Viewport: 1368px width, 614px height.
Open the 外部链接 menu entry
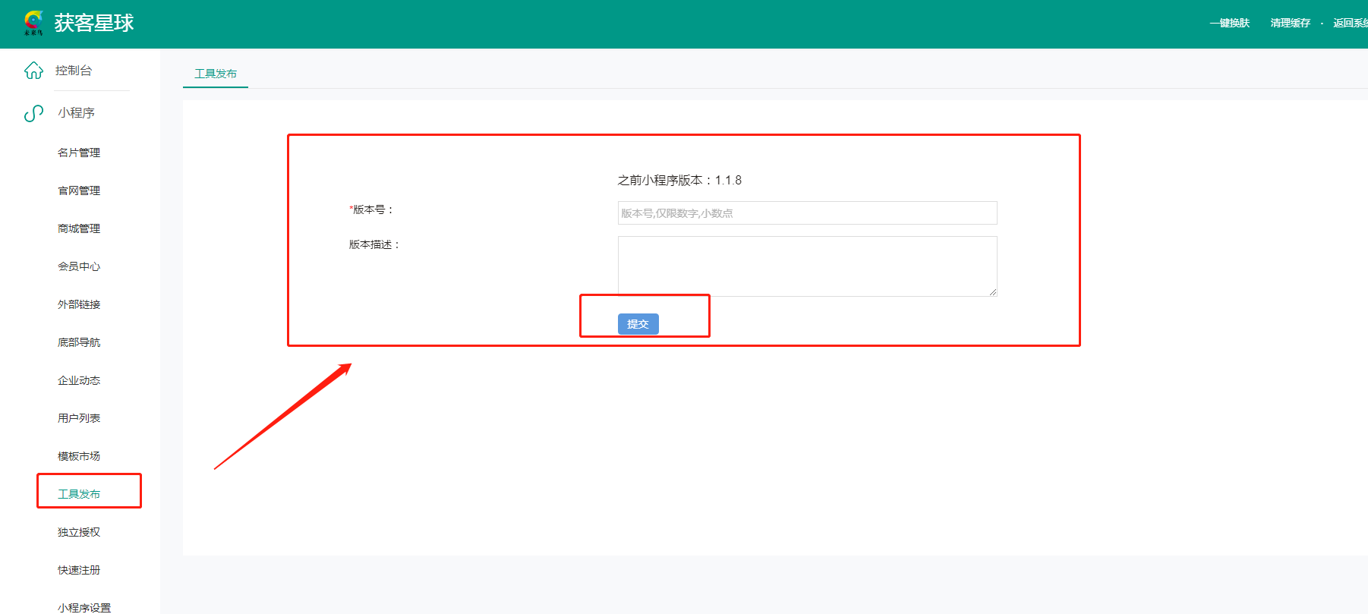(x=79, y=304)
